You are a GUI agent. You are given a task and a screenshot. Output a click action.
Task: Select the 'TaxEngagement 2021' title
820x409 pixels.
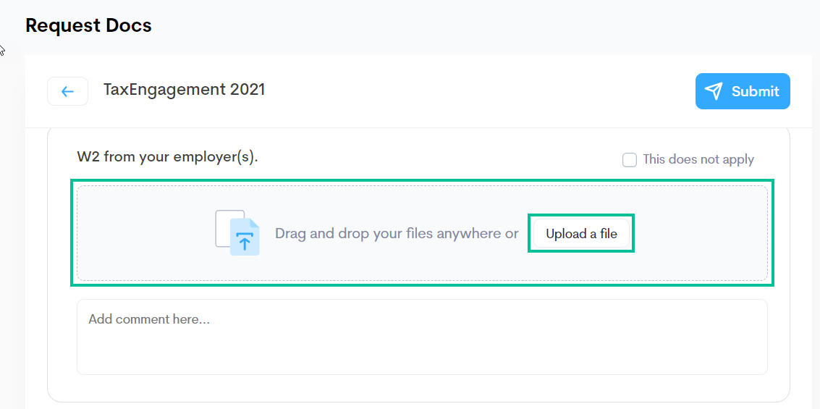click(184, 90)
